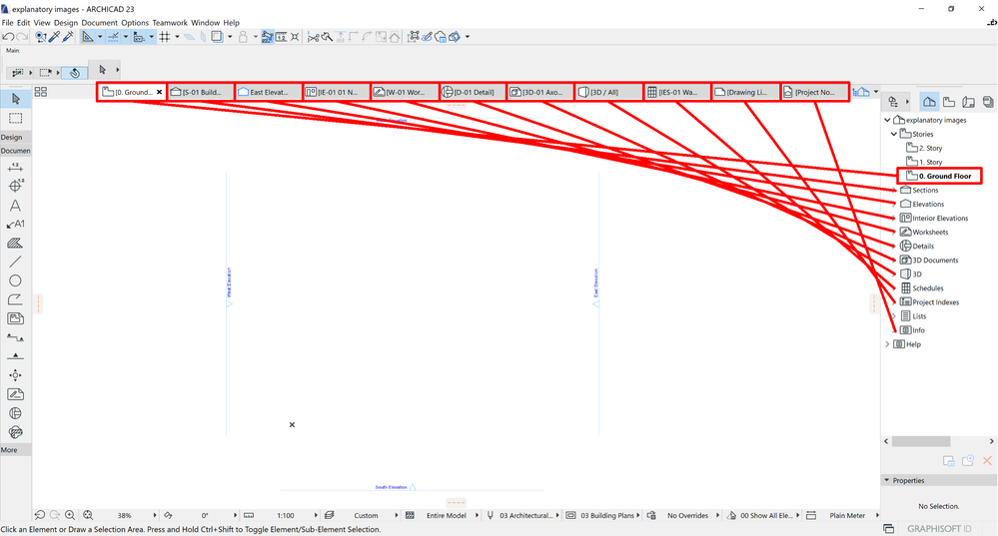998x536 pixels.
Task: Open the No Overrides graphic override dropdown
Action: tap(717, 516)
